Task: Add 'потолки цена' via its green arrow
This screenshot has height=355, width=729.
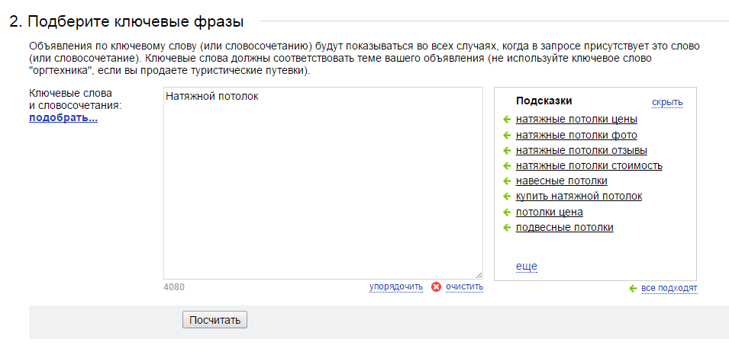Action: click(507, 213)
